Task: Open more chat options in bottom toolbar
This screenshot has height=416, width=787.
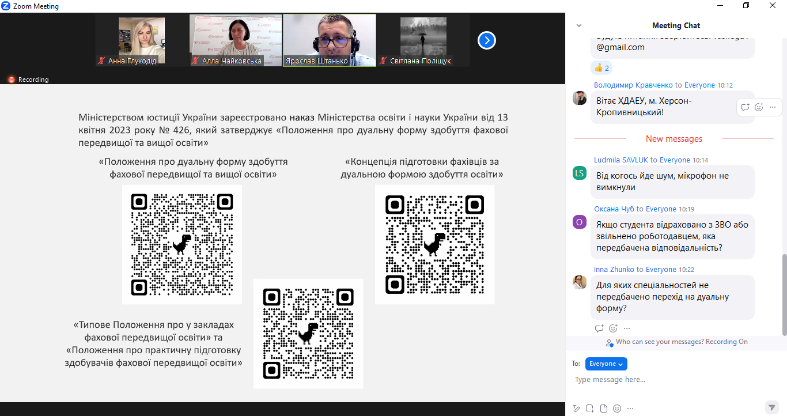Action: click(630, 409)
